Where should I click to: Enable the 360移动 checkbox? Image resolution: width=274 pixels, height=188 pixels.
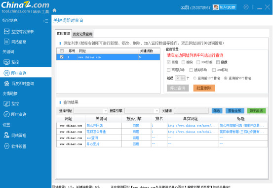point(214,70)
